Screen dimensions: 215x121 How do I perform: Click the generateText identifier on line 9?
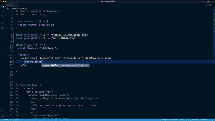click(x=32, y=38)
